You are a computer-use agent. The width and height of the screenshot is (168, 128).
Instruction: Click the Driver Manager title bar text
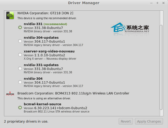click(84, 3)
